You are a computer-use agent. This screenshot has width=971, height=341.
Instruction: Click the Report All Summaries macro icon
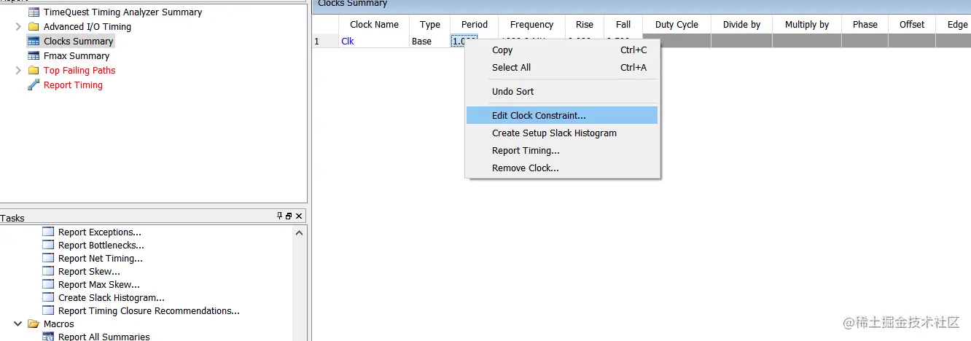click(48, 337)
